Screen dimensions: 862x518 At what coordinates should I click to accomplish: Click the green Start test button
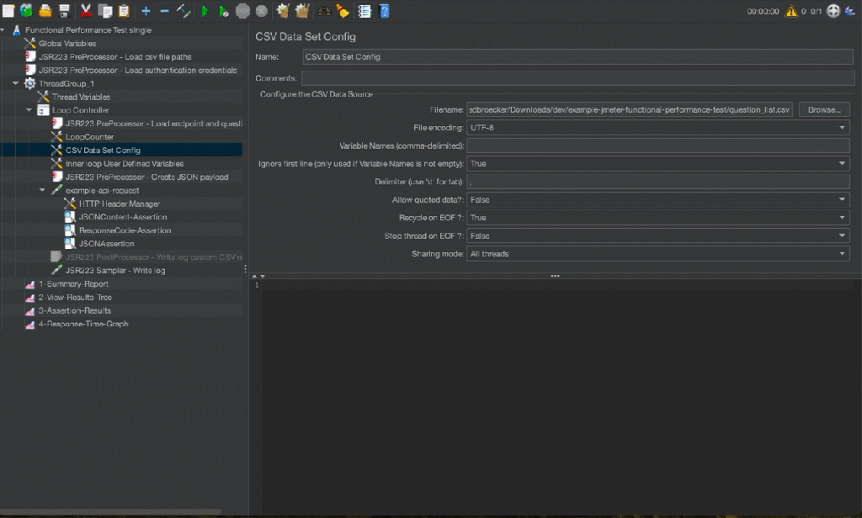click(205, 11)
